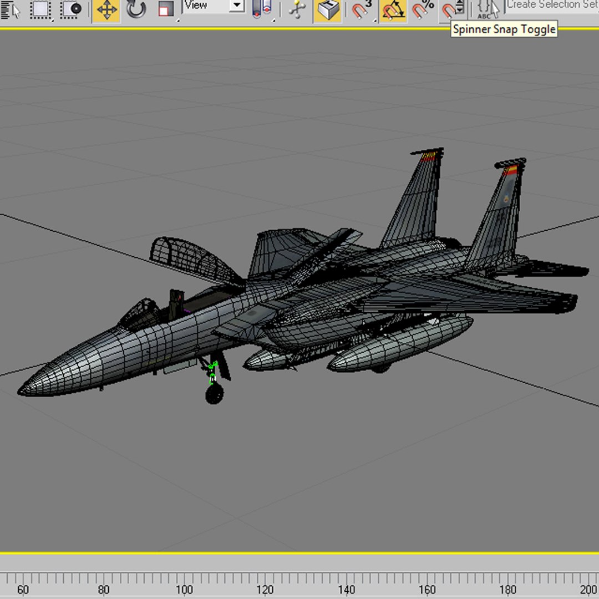The width and height of the screenshot is (599, 599).
Task: Disable the Angle Snap Toggle
Action: (x=393, y=11)
